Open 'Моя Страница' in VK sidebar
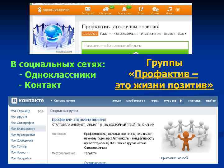This screenshot has height=168, width=224. [x=21, y=111]
